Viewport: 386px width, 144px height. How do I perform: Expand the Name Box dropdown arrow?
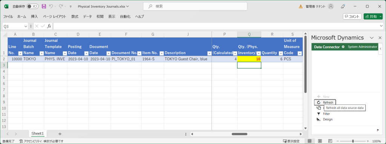tap(26, 26)
